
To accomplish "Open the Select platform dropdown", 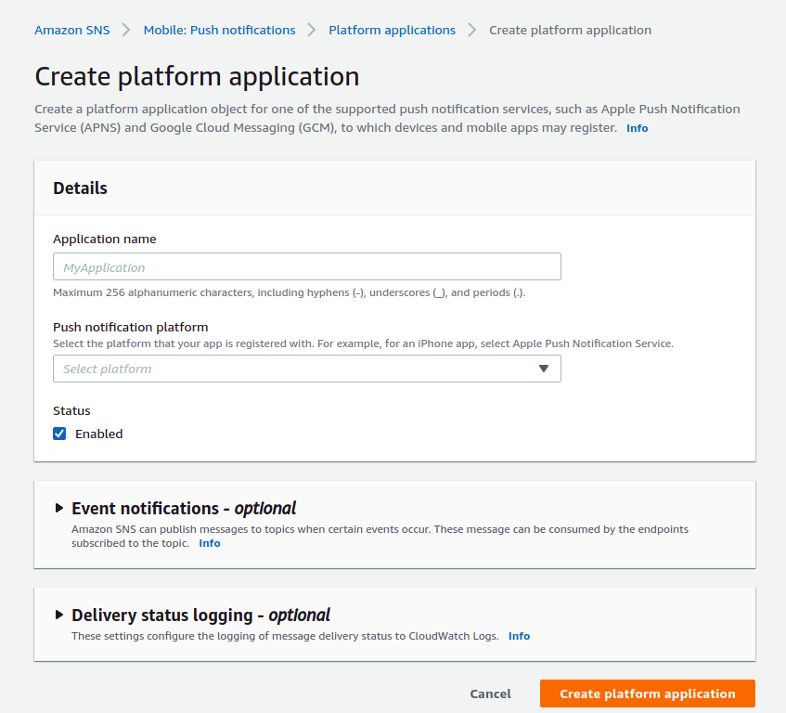I will point(306,369).
